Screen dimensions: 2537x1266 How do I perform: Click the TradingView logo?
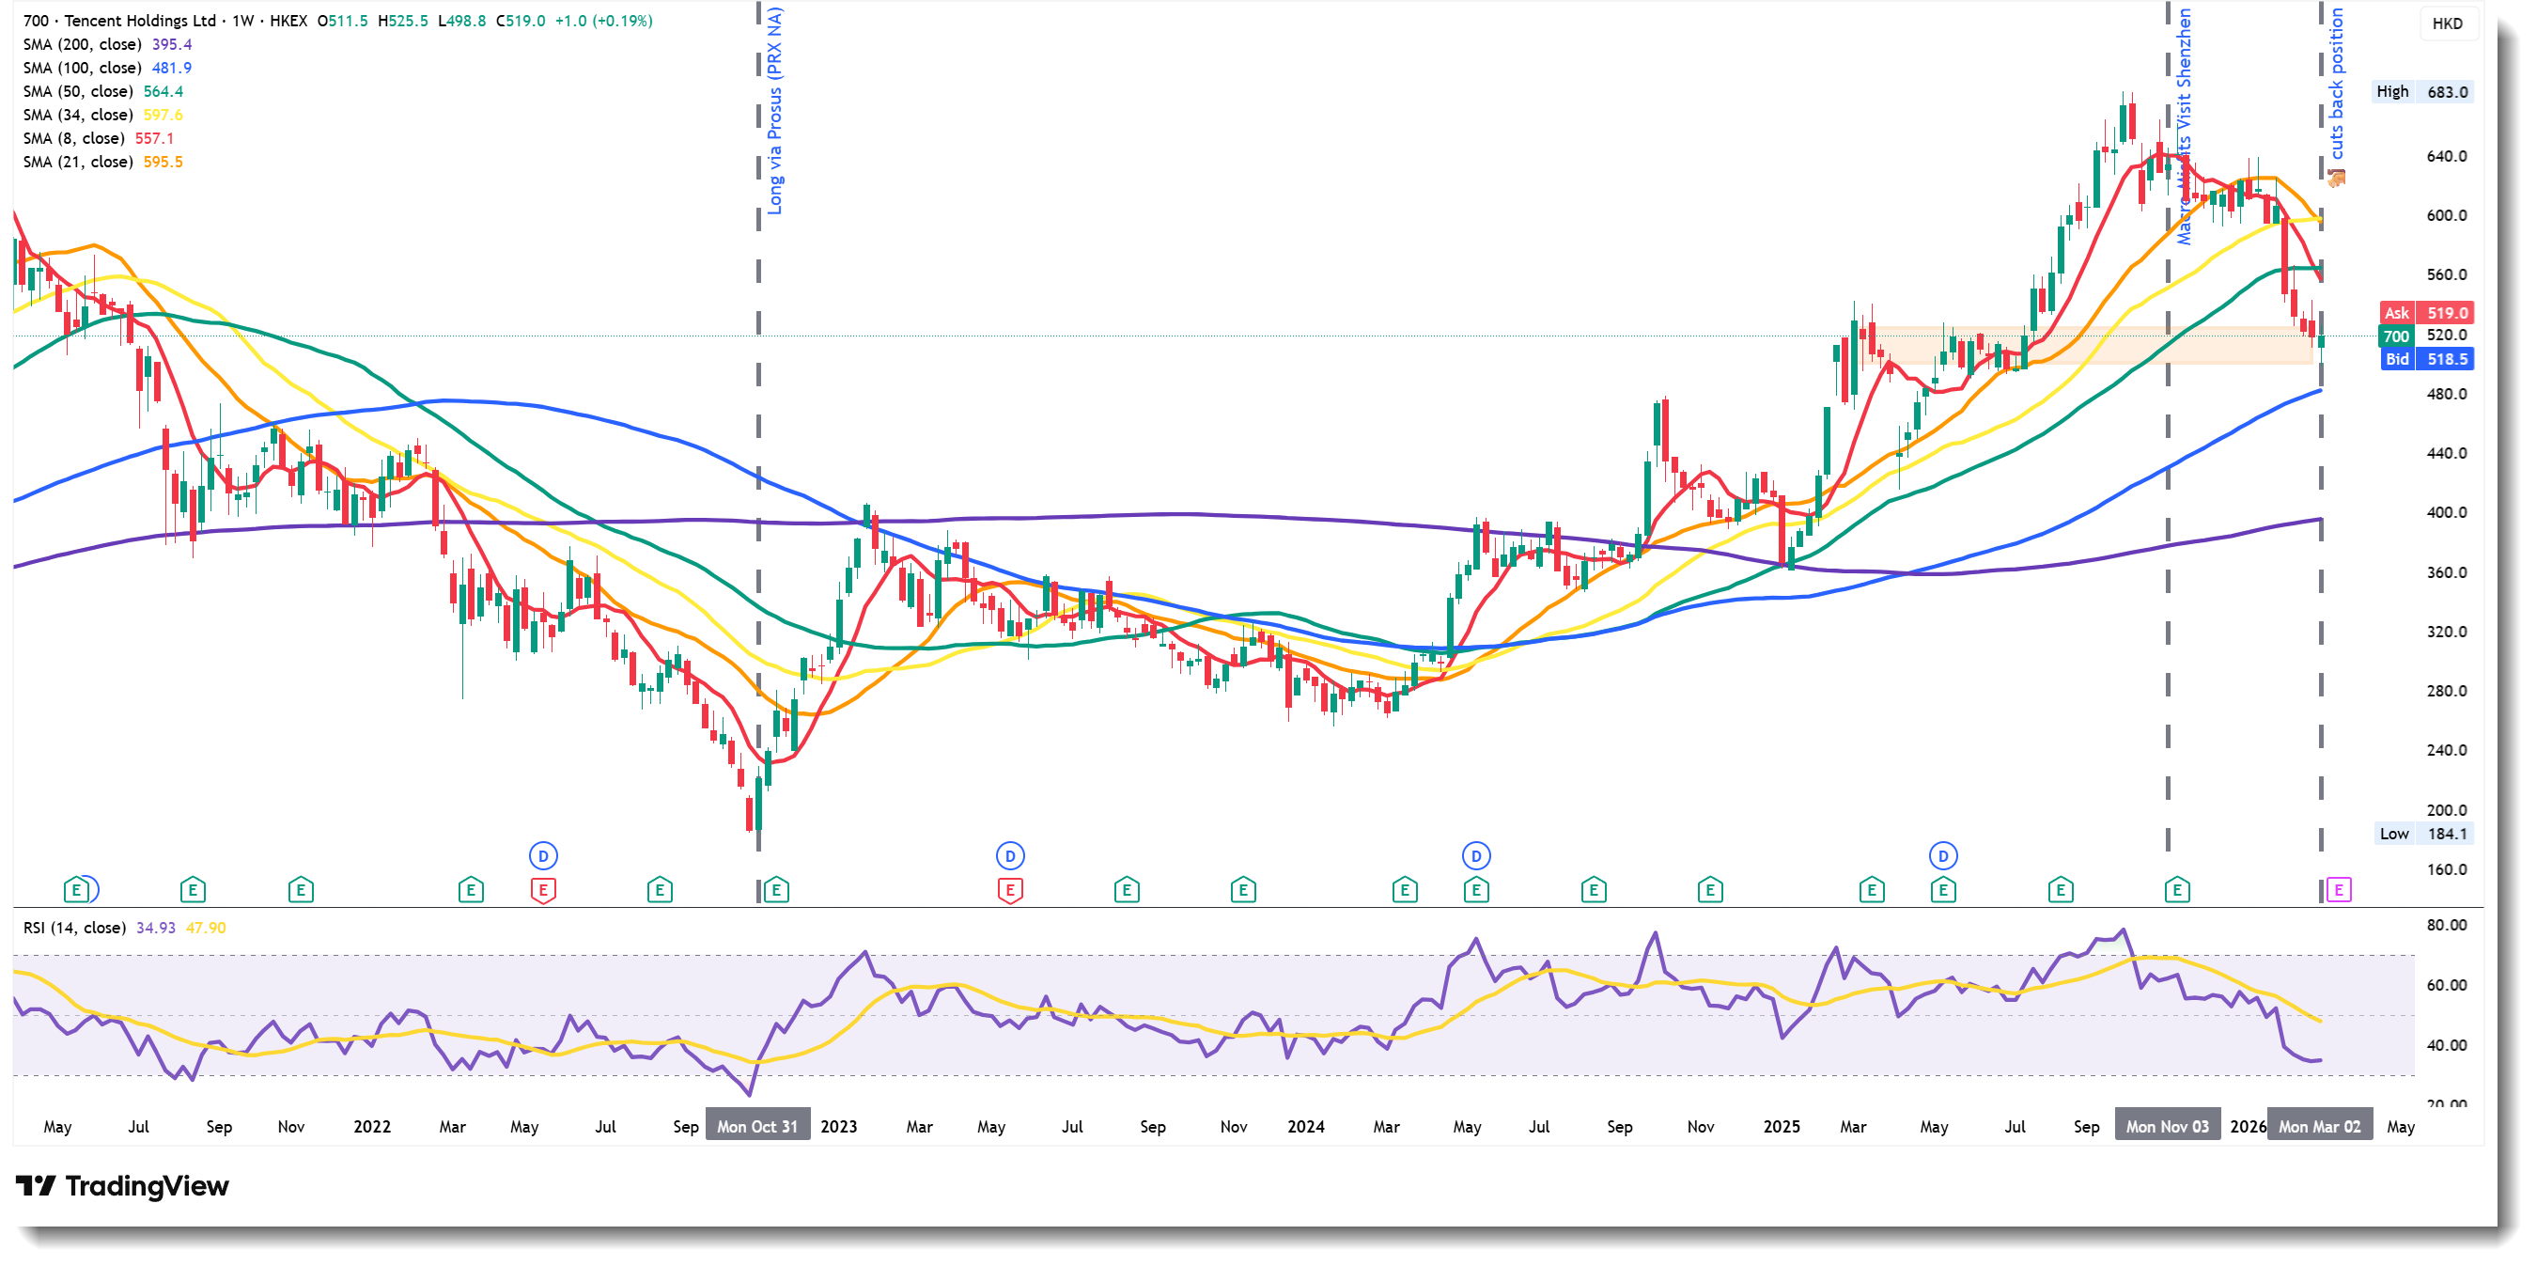tap(122, 1185)
